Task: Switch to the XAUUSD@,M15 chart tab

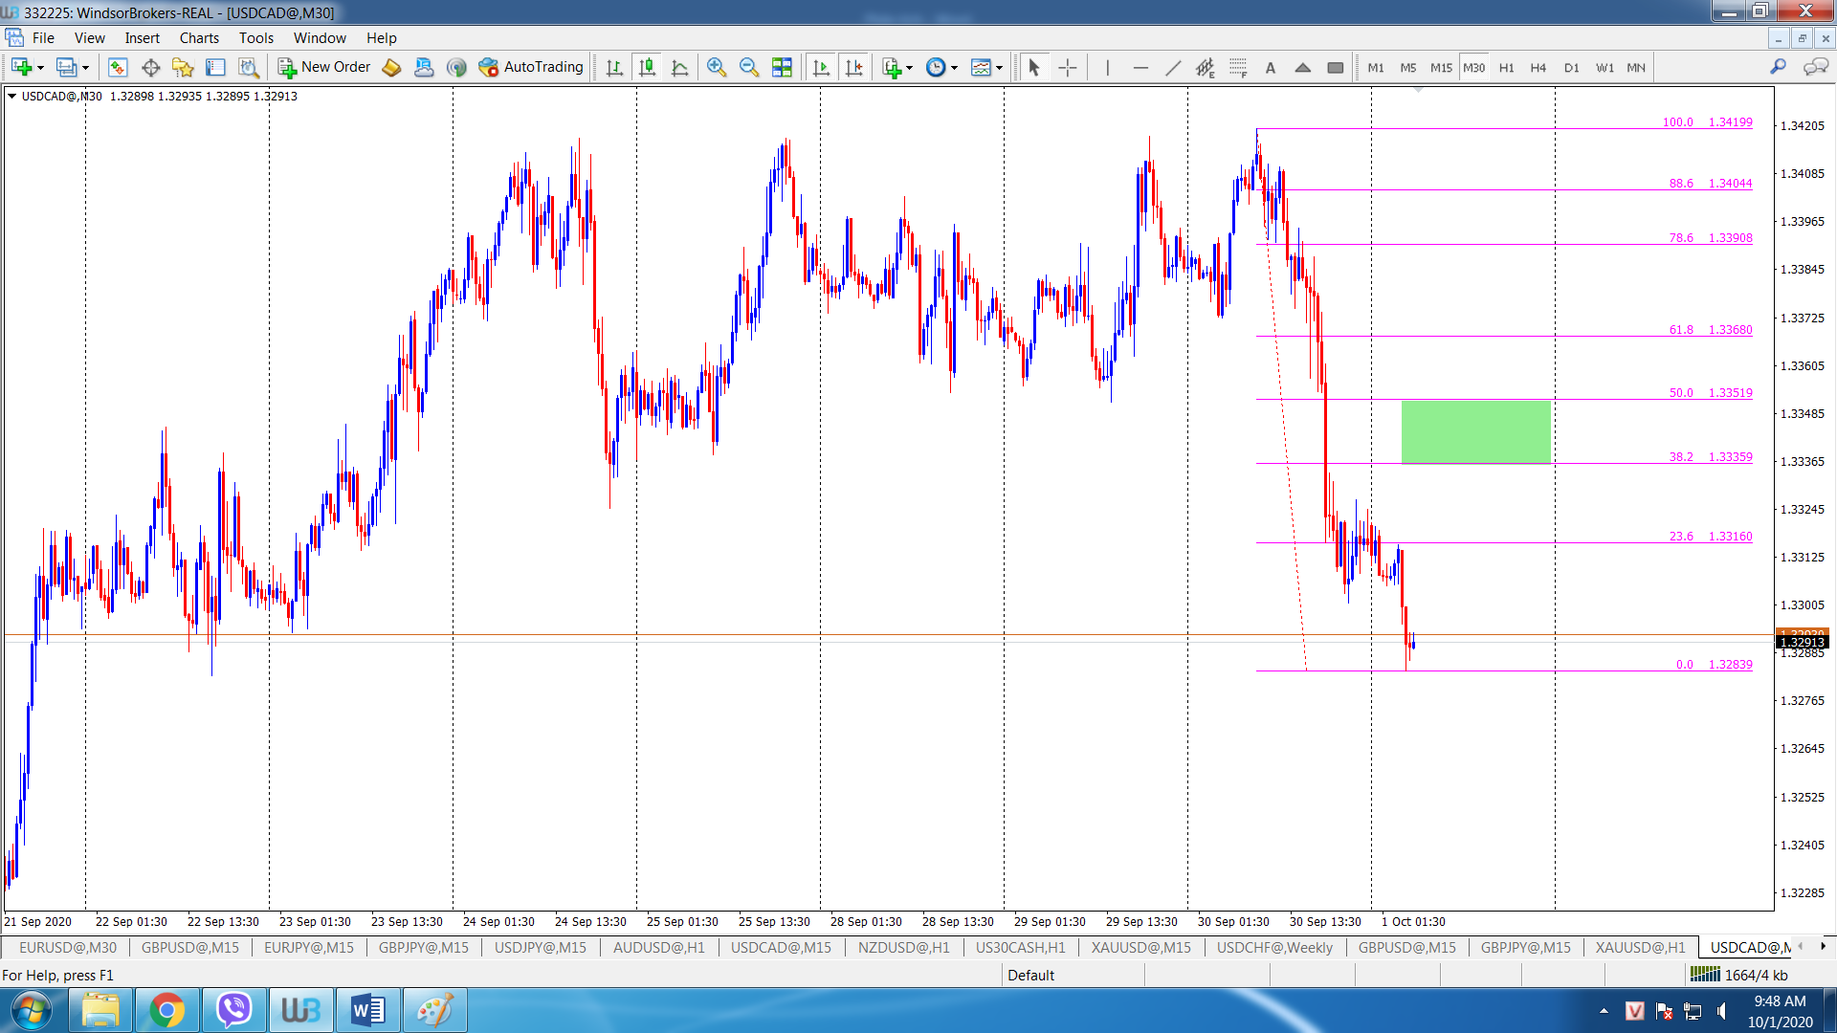Action: (x=1140, y=947)
